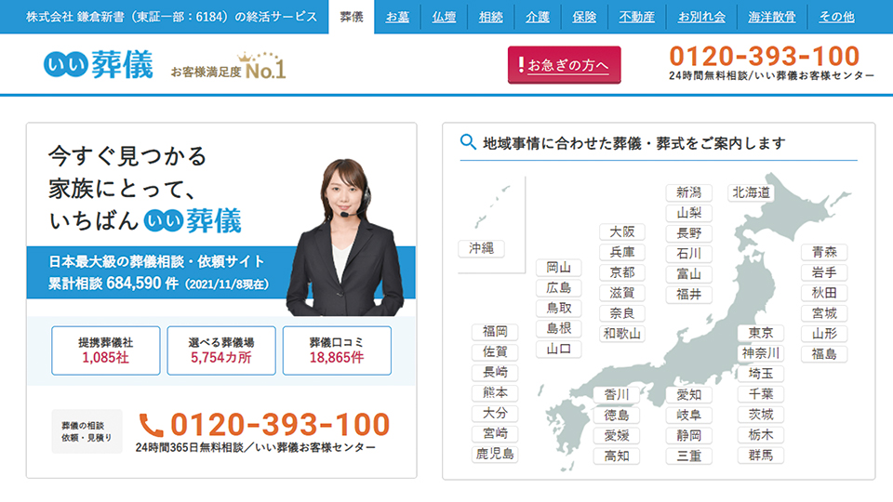Select 秋田 prefecture
This screenshot has height=502, width=893.
(824, 293)
